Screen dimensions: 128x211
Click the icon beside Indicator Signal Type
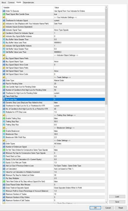4,30
